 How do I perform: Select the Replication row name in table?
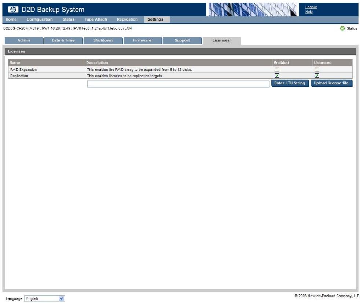tap(19, 76)
